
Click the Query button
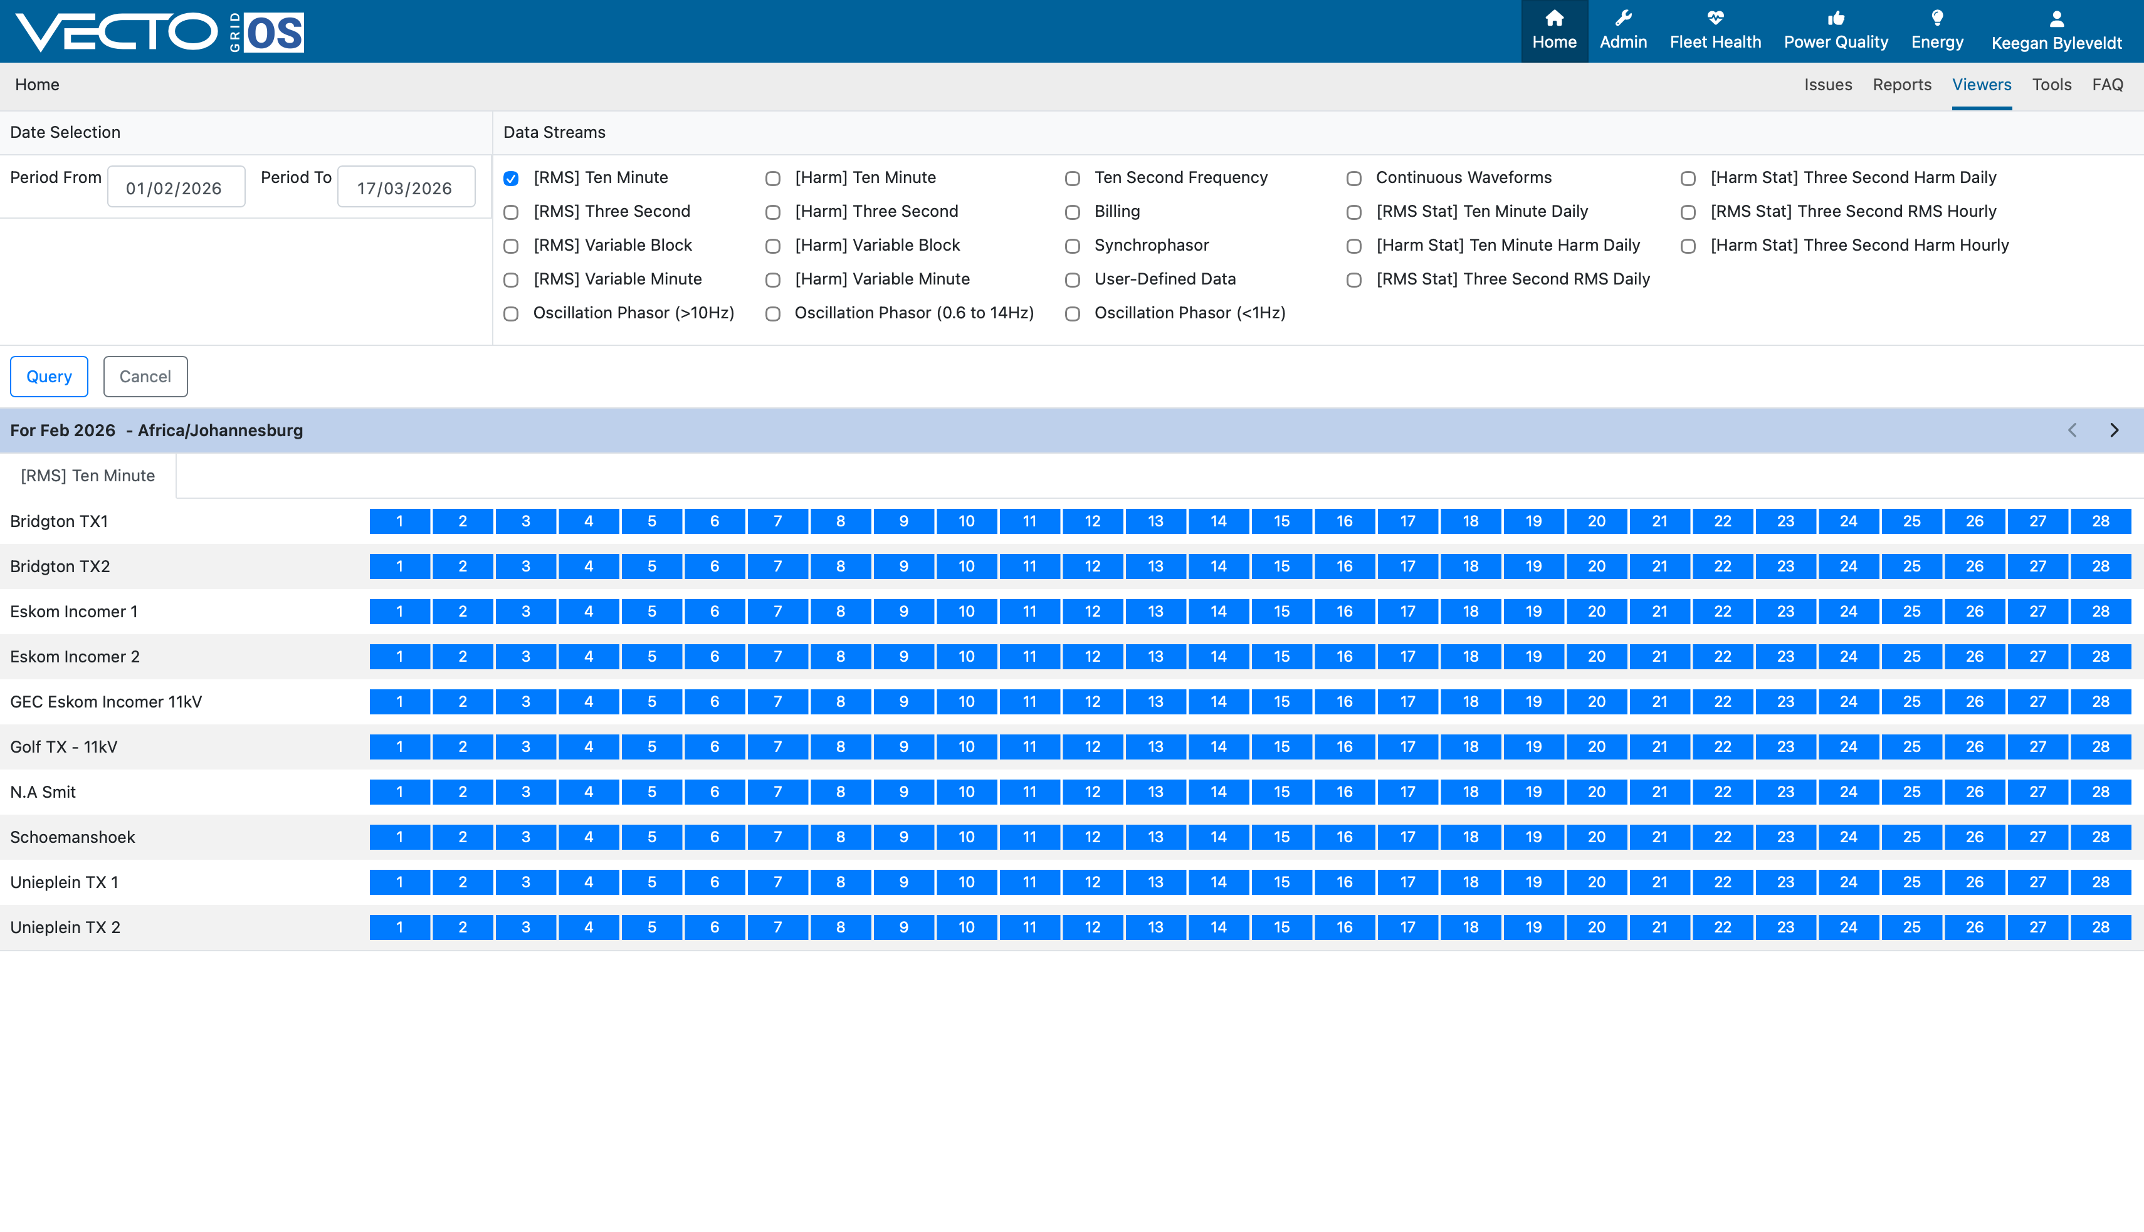(x=49, y=377)
